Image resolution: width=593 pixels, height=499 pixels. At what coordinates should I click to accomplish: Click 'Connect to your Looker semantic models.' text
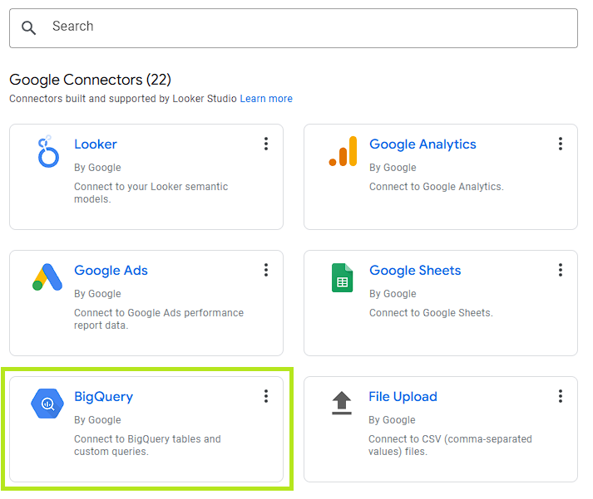click(x=151, y=193)
